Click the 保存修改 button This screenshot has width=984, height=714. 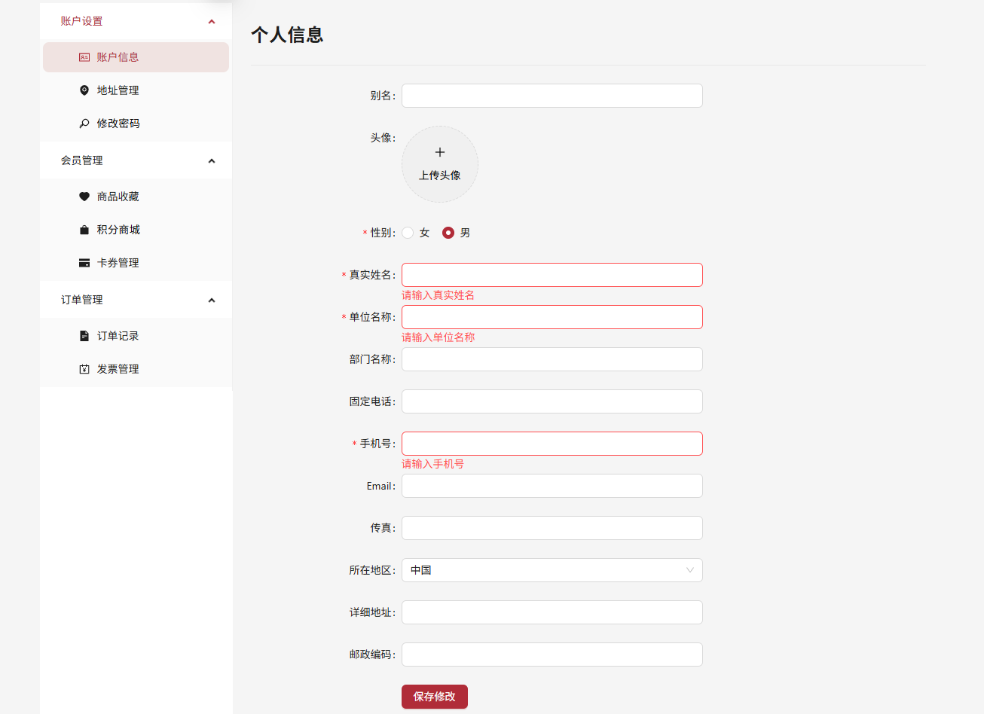coord(434,697)
